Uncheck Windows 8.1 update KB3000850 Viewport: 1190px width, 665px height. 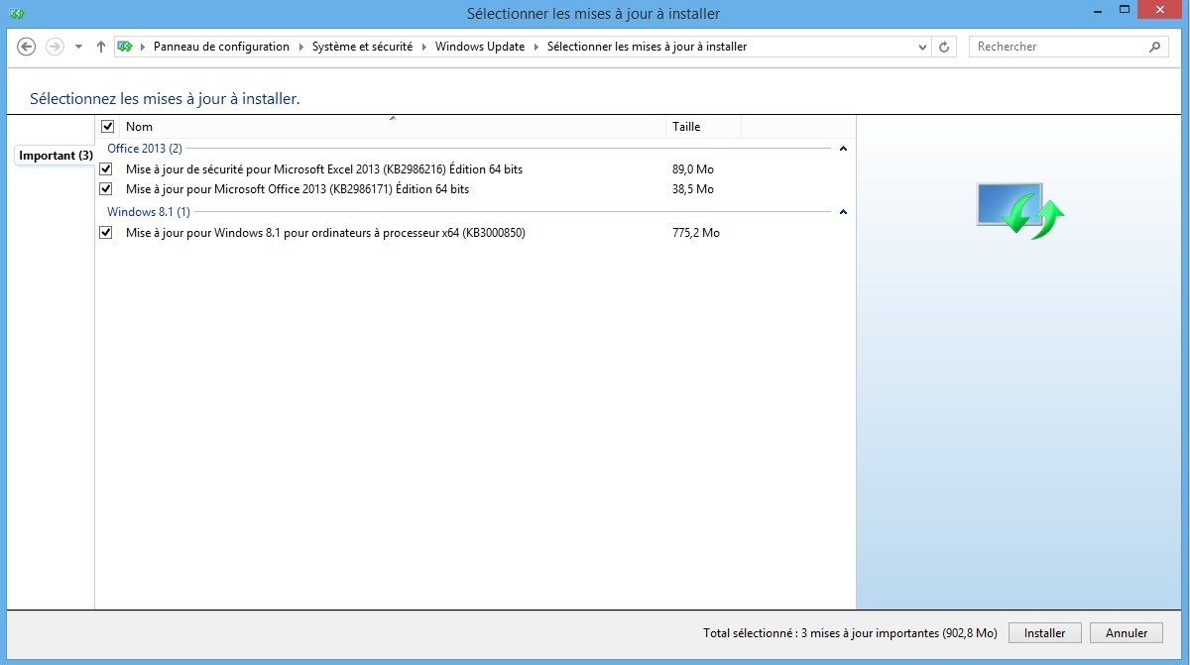pyautogui.click(x=106, y=233)
